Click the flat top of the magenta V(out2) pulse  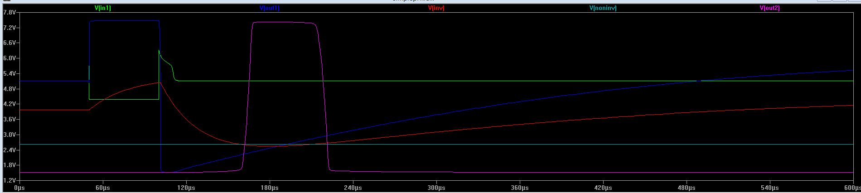[x=283, y=22]
